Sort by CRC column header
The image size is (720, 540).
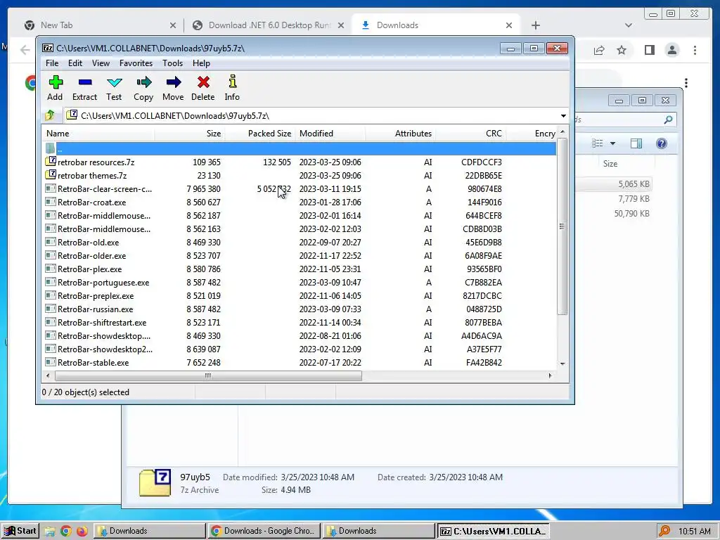tap(470, 134)
